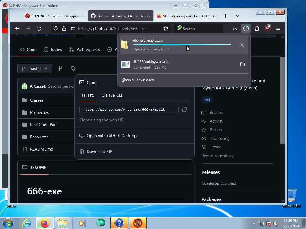Open Windows Explorer from the taskbar
This screenshot has width=306, height=229.
click(x=62, y=223)
